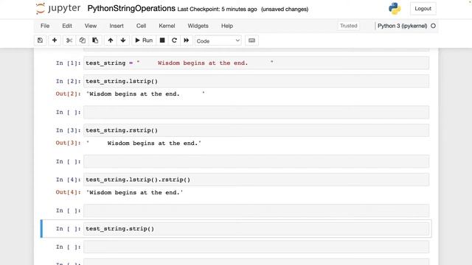
Task: Select empty cell below Out[2]
Action: (x=256, y=113)
